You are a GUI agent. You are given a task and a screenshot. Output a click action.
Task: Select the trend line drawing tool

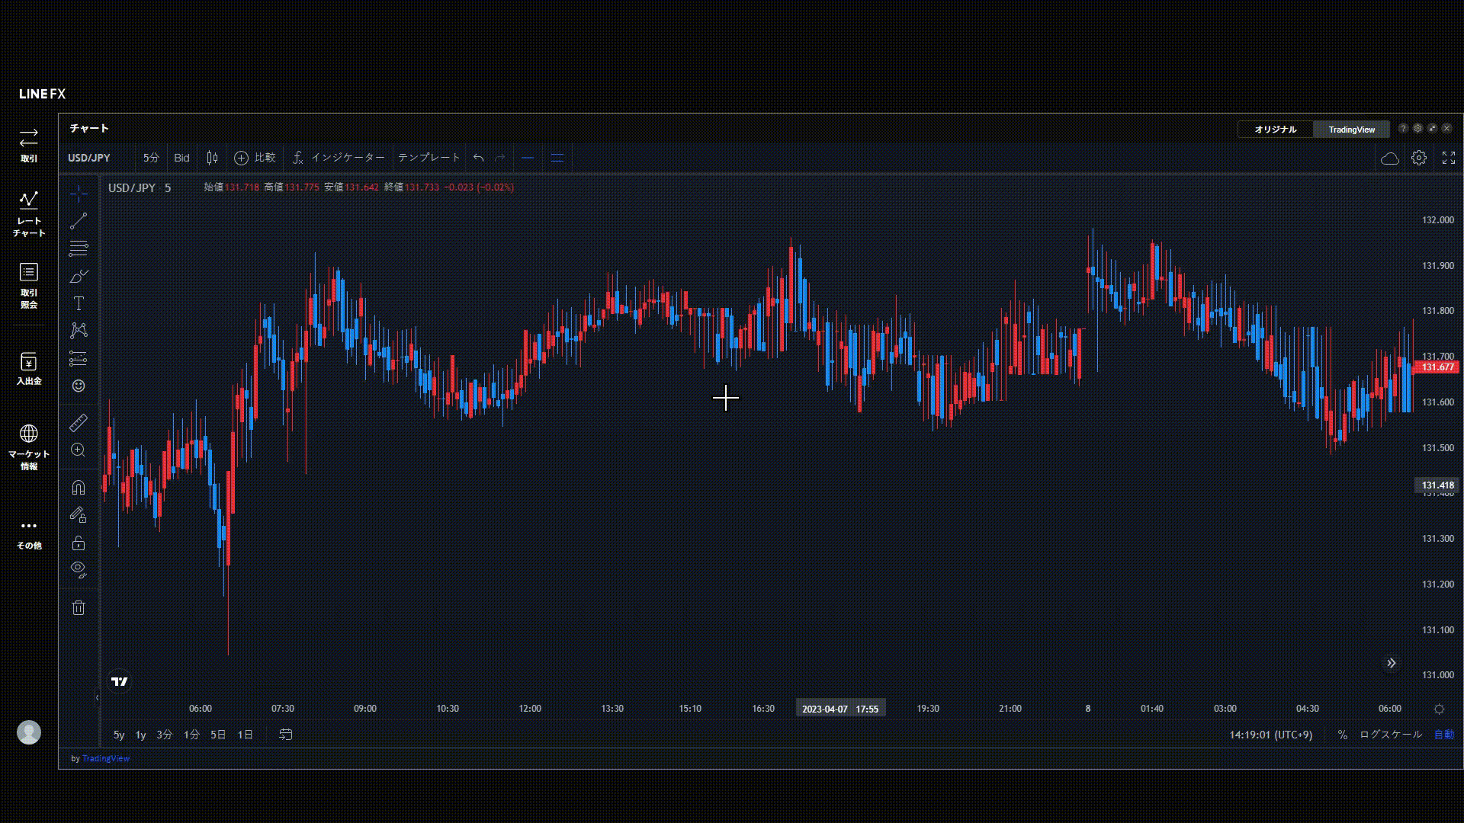(x=79, y=221)
